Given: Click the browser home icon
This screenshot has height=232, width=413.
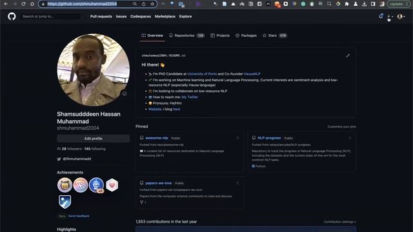Looking at the screenshot, I should [32, 4].
